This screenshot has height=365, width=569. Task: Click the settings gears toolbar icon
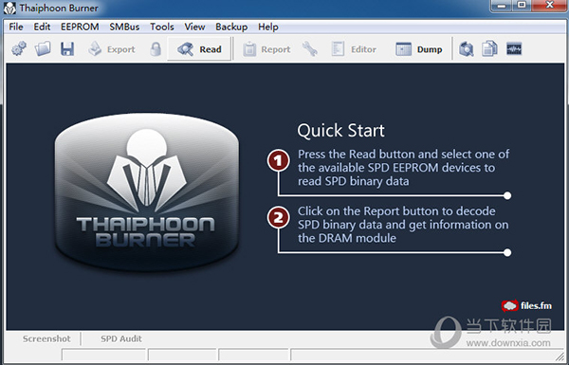coord(19,48)
